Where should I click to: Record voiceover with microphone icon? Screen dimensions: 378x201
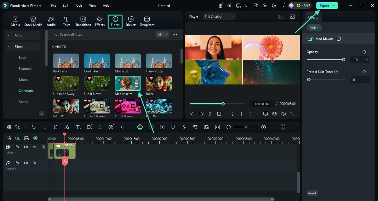click(x=184, y=127)
